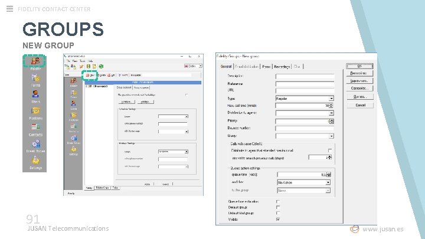Image resolution: width=425 pixels, height=239 pixels.
Task: Check 'Distribute to agent that attended previous call'
Action: point(330,150)
